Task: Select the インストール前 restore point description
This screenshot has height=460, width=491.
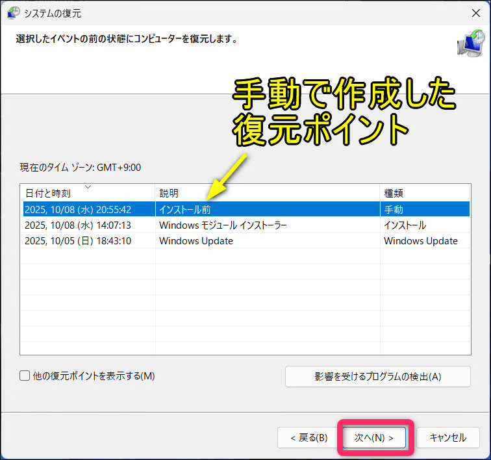Action: tap(185, 209)
